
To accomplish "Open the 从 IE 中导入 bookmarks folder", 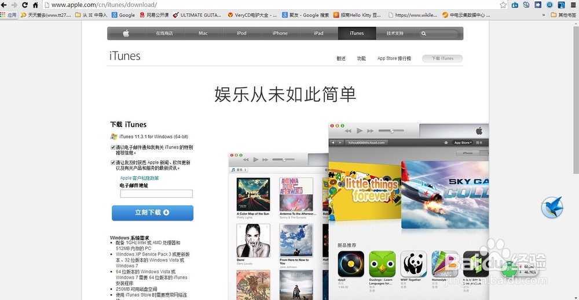I will pyautogui.click(x=91, y=15).
